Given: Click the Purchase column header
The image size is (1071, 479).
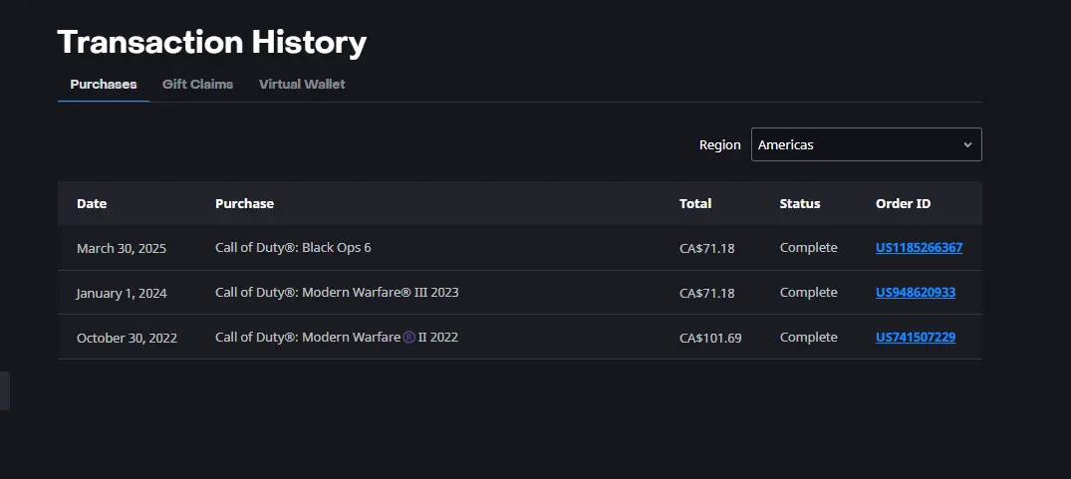Looking at the screenshot, I should (x=244, y=203).
